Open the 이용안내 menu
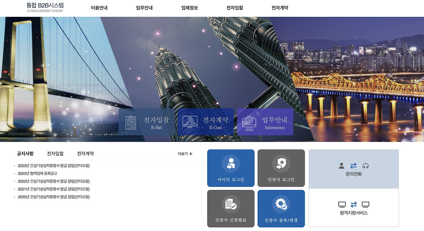Image resolution: width=424 pixels, height=231 pixels. pyautogui.click(x=99, y=8)
